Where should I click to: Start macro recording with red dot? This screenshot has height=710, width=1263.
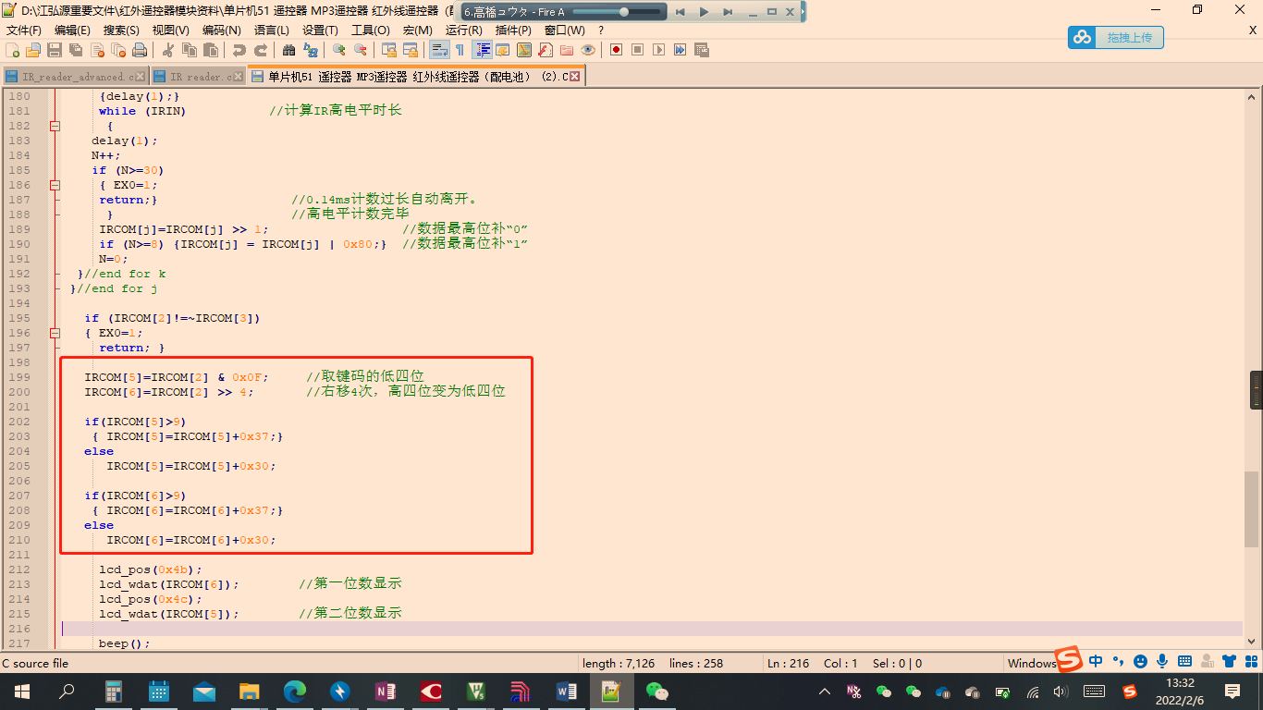pyautogui.click(x=617, y=50)
